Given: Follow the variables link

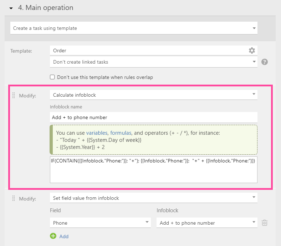Looking at the screenshot, I should tap(97, 133).
